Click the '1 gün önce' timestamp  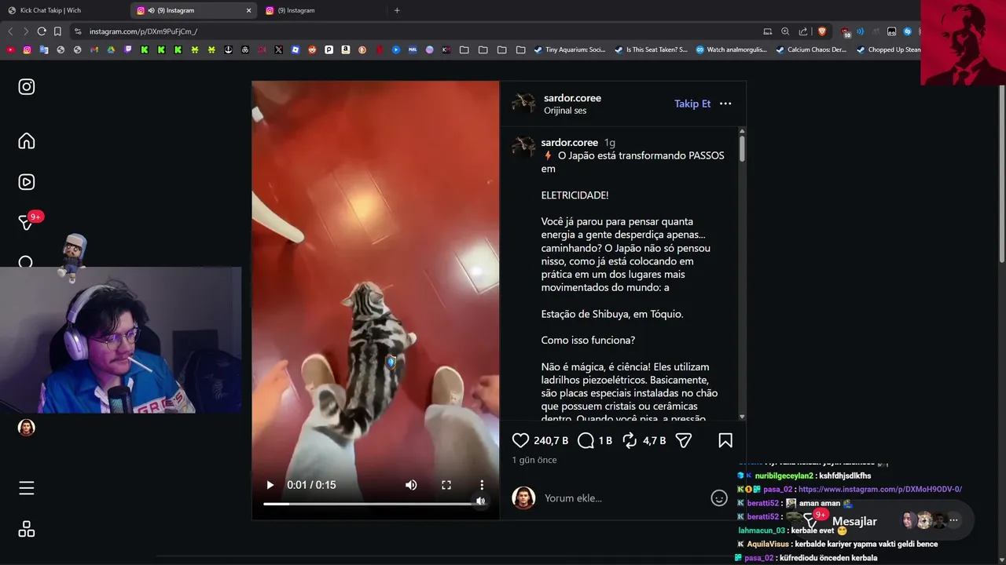coord(534,460)
